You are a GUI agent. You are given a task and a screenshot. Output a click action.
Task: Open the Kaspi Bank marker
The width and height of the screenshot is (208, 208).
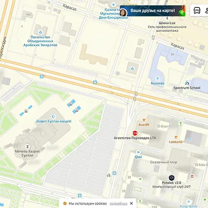(189, 202)
